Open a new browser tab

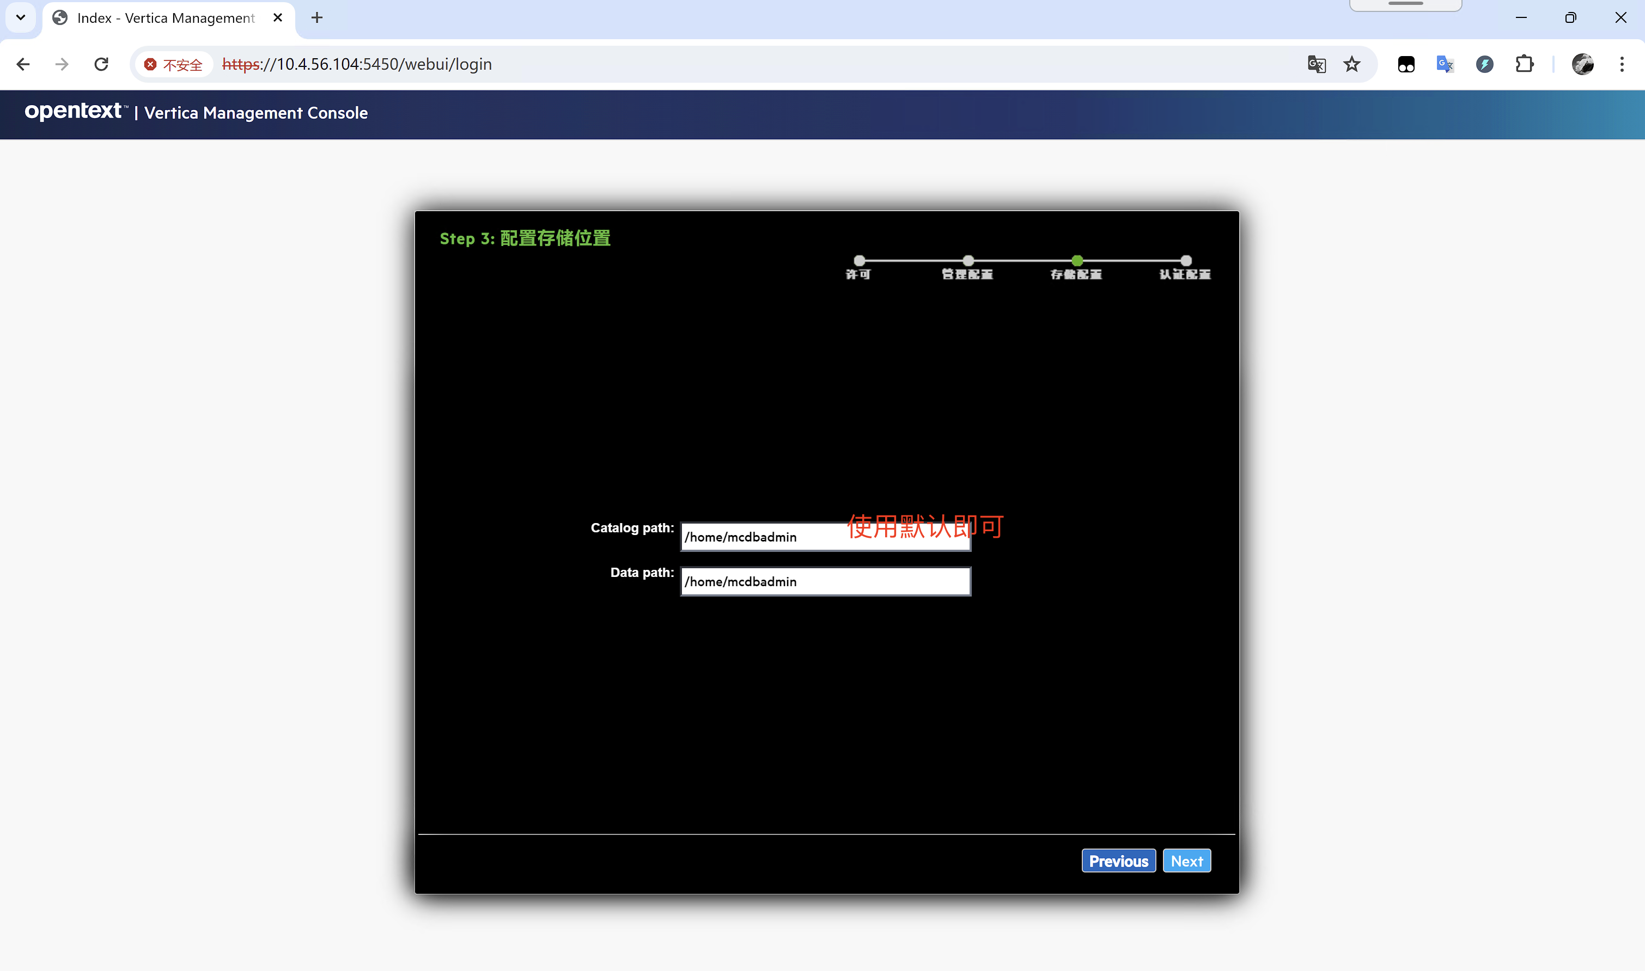point(317,17)
